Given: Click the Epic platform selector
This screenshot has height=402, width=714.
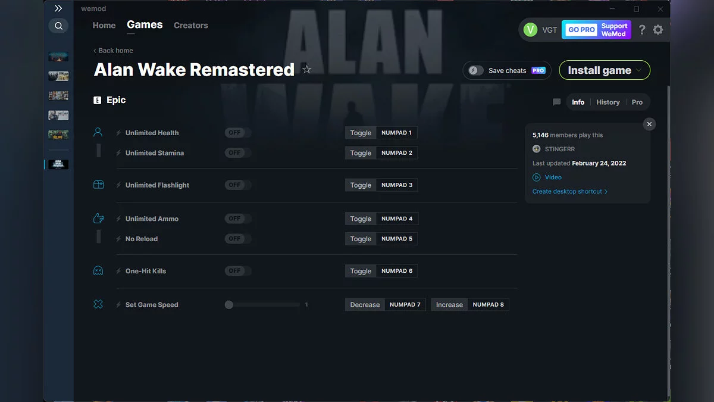Looking at the screenshot, I should 109,100.
